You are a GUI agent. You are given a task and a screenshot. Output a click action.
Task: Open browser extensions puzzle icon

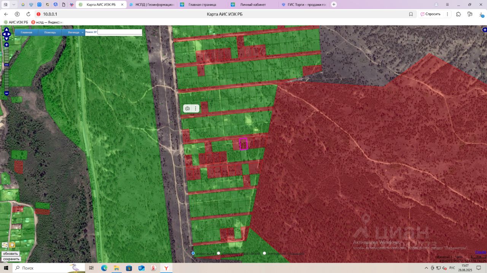coord(458,14)
